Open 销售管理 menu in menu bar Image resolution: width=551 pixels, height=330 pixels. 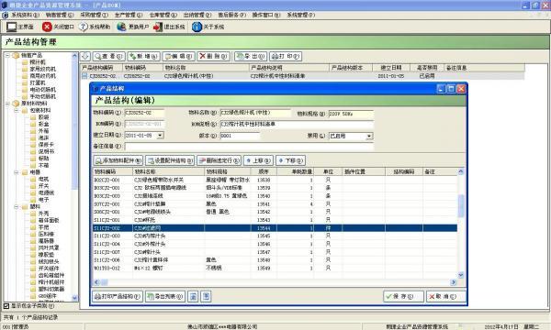point(60,15)
